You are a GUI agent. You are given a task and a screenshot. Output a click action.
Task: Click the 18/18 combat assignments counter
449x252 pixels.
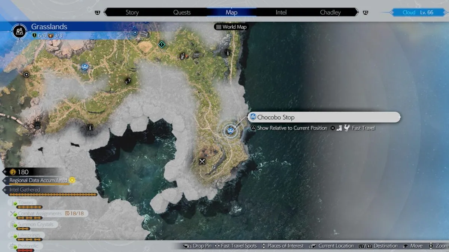point(74,214)
